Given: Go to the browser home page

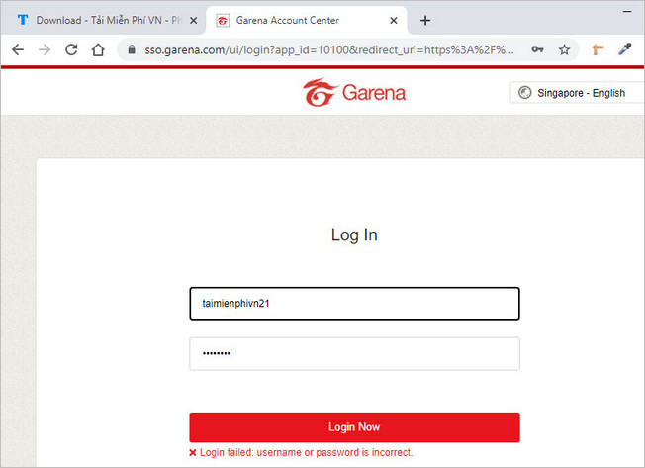Looking at the screenshot, I should point(98,49).
